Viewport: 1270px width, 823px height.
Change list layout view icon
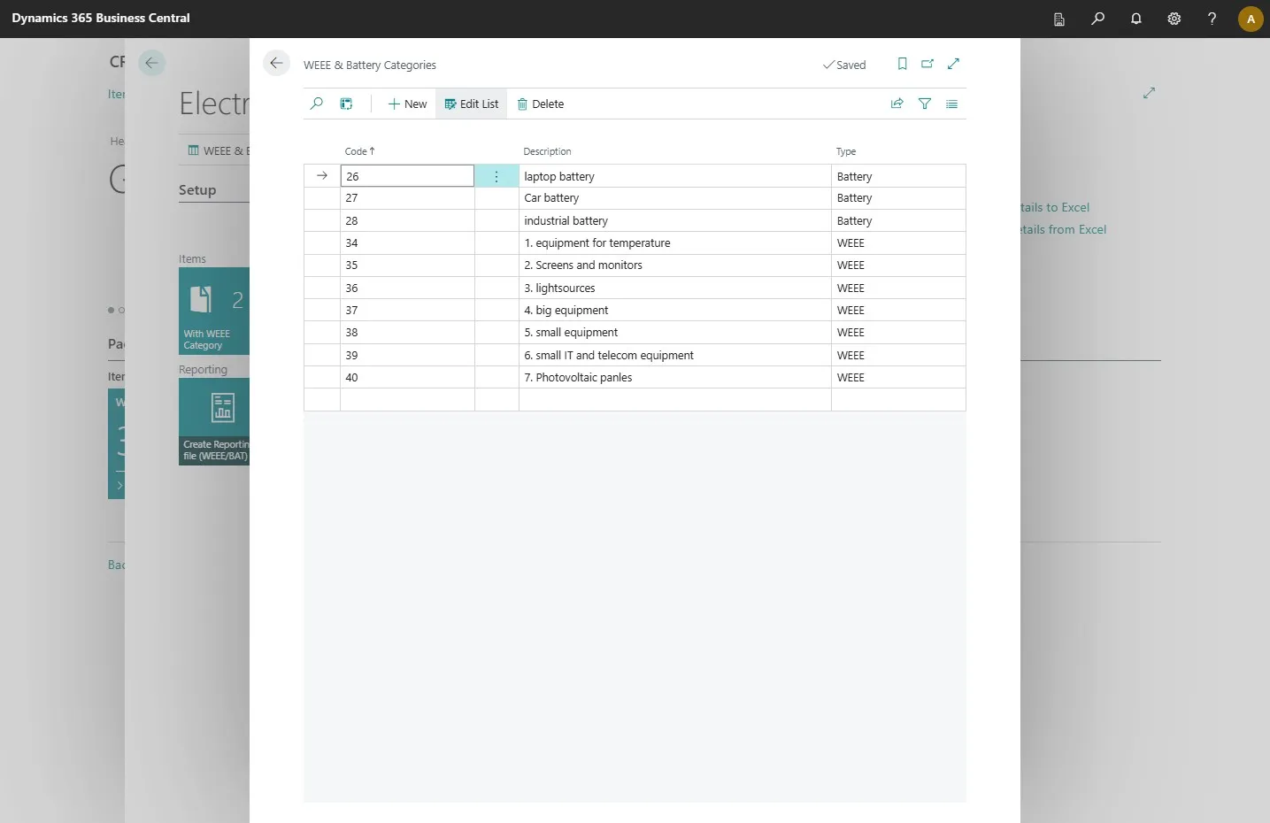(951, 104)
